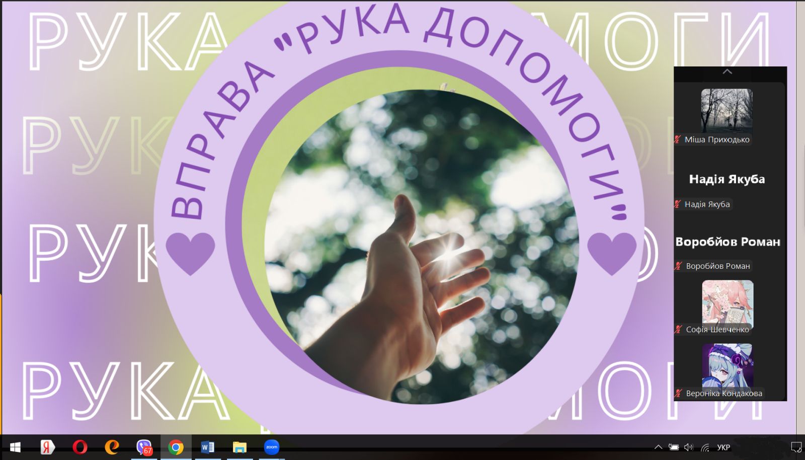The image size is (805, 460).
Task: Open the orange 'e' browser in taskbar
Action: coord(112,447)
